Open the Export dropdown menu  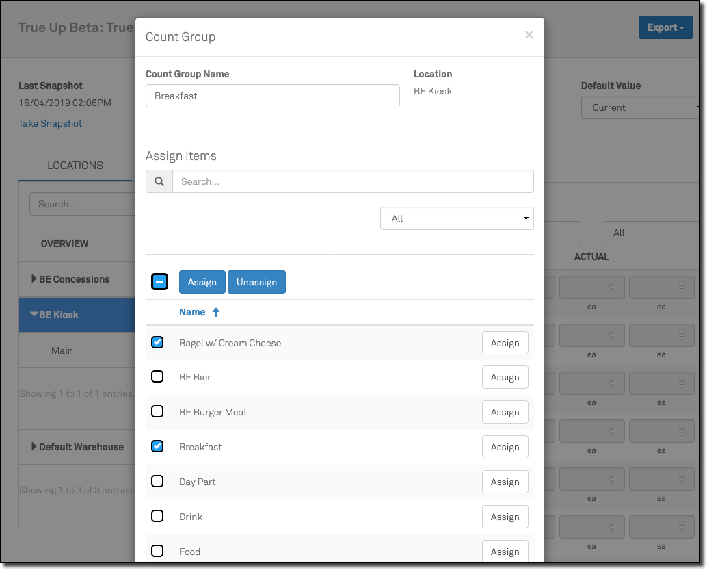(665, 27)
